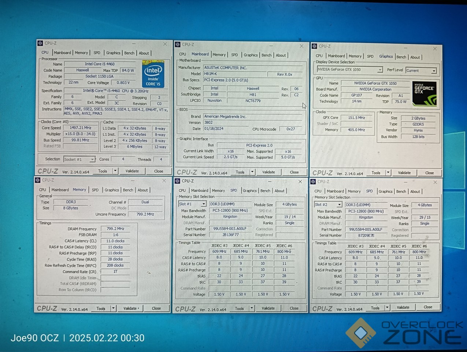Click the motherboard Model field 'H81M-K'
This screenshot has height=352, width=467.
[235, 74]
